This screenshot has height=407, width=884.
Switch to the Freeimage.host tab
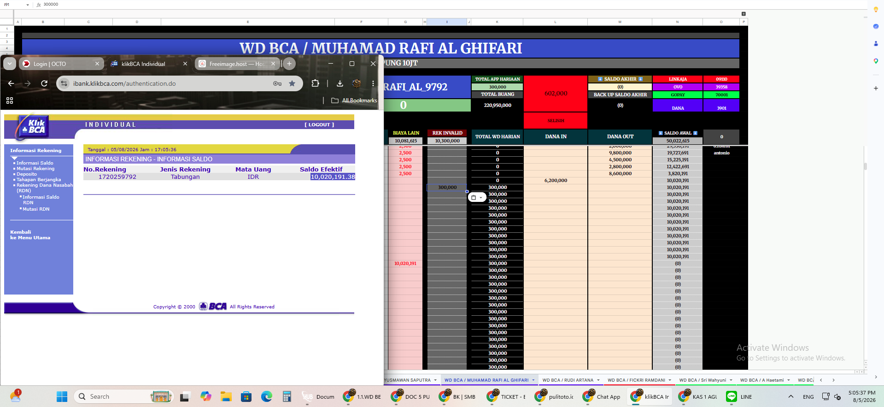237,64
